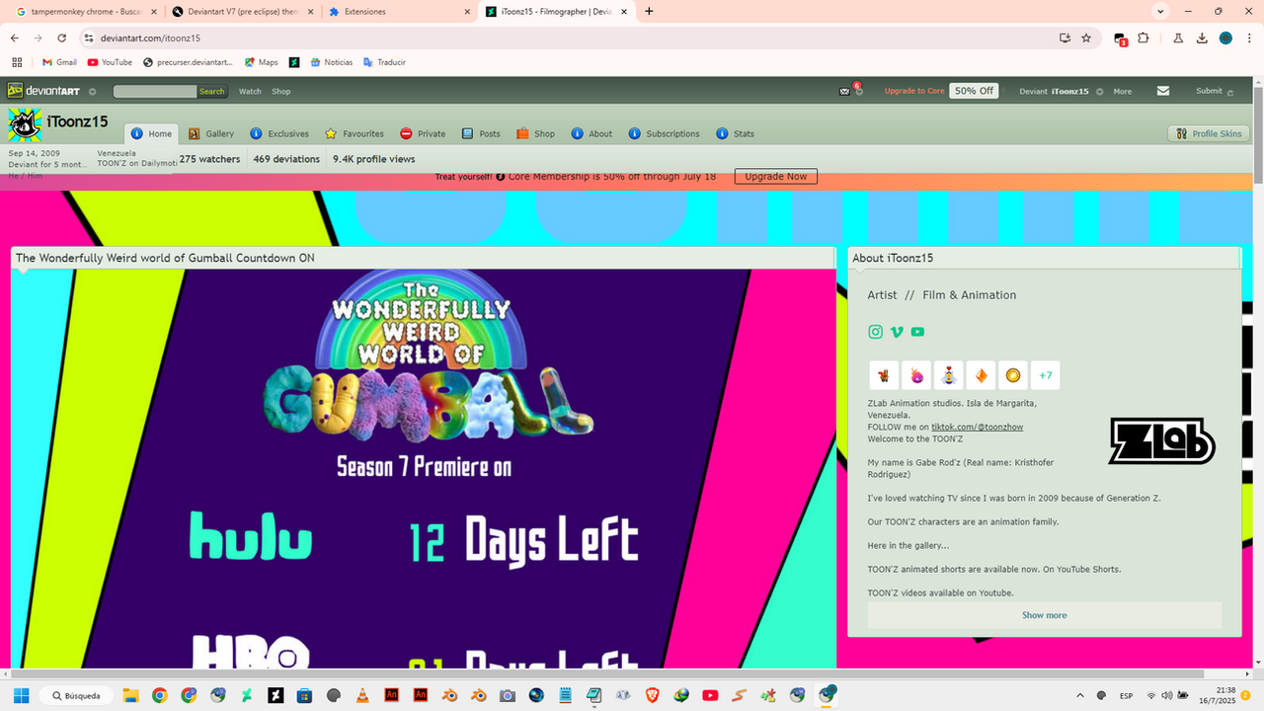Open the Submit dropdown
The width and height of the screenshot is (1264, 711).
1214,91
